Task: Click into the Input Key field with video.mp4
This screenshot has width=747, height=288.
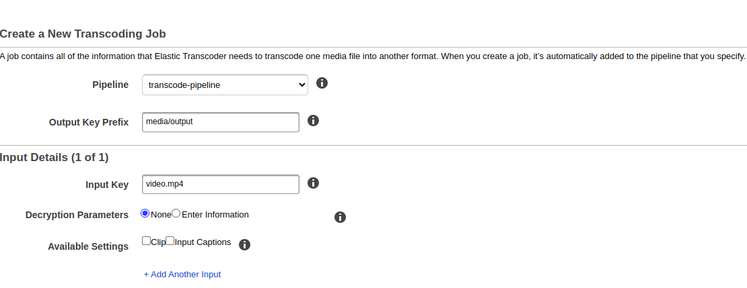Action: (221, 184)
